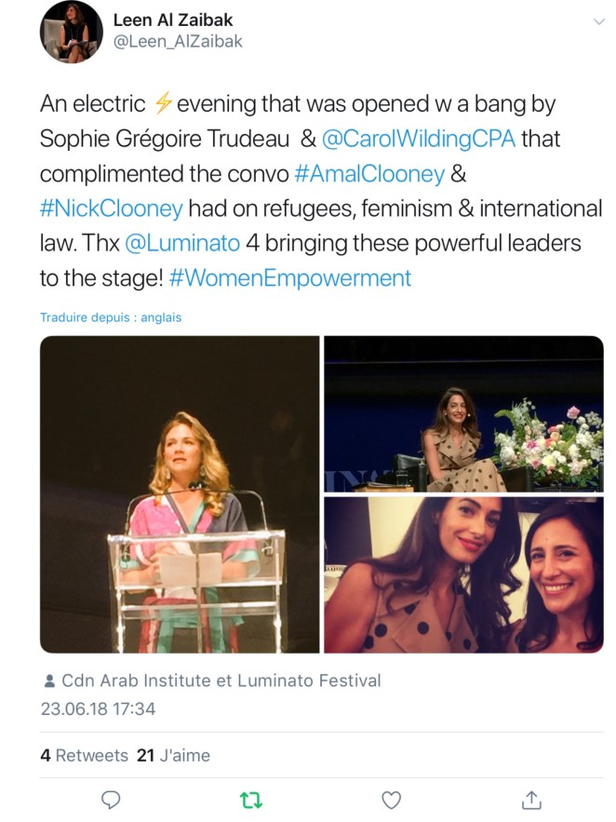
Task: View the 21 J'aime likes list
Action: (173, 755)
